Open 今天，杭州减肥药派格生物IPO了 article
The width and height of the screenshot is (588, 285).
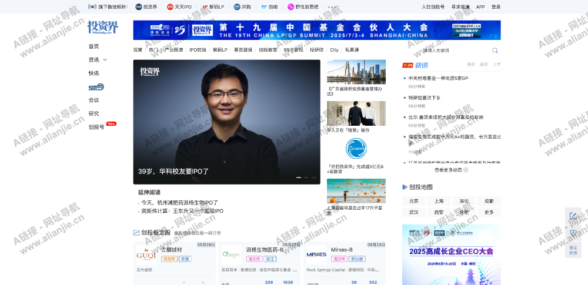point(179,203)
